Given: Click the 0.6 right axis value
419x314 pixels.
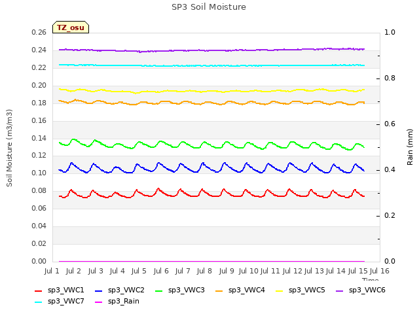Looking at the screenshot, I should coord(390,124).
